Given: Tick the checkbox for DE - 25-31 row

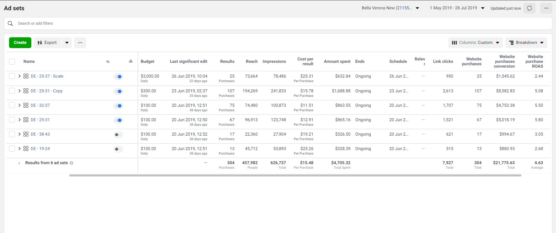Looking at the screenshot, I should tap(12, 120).
